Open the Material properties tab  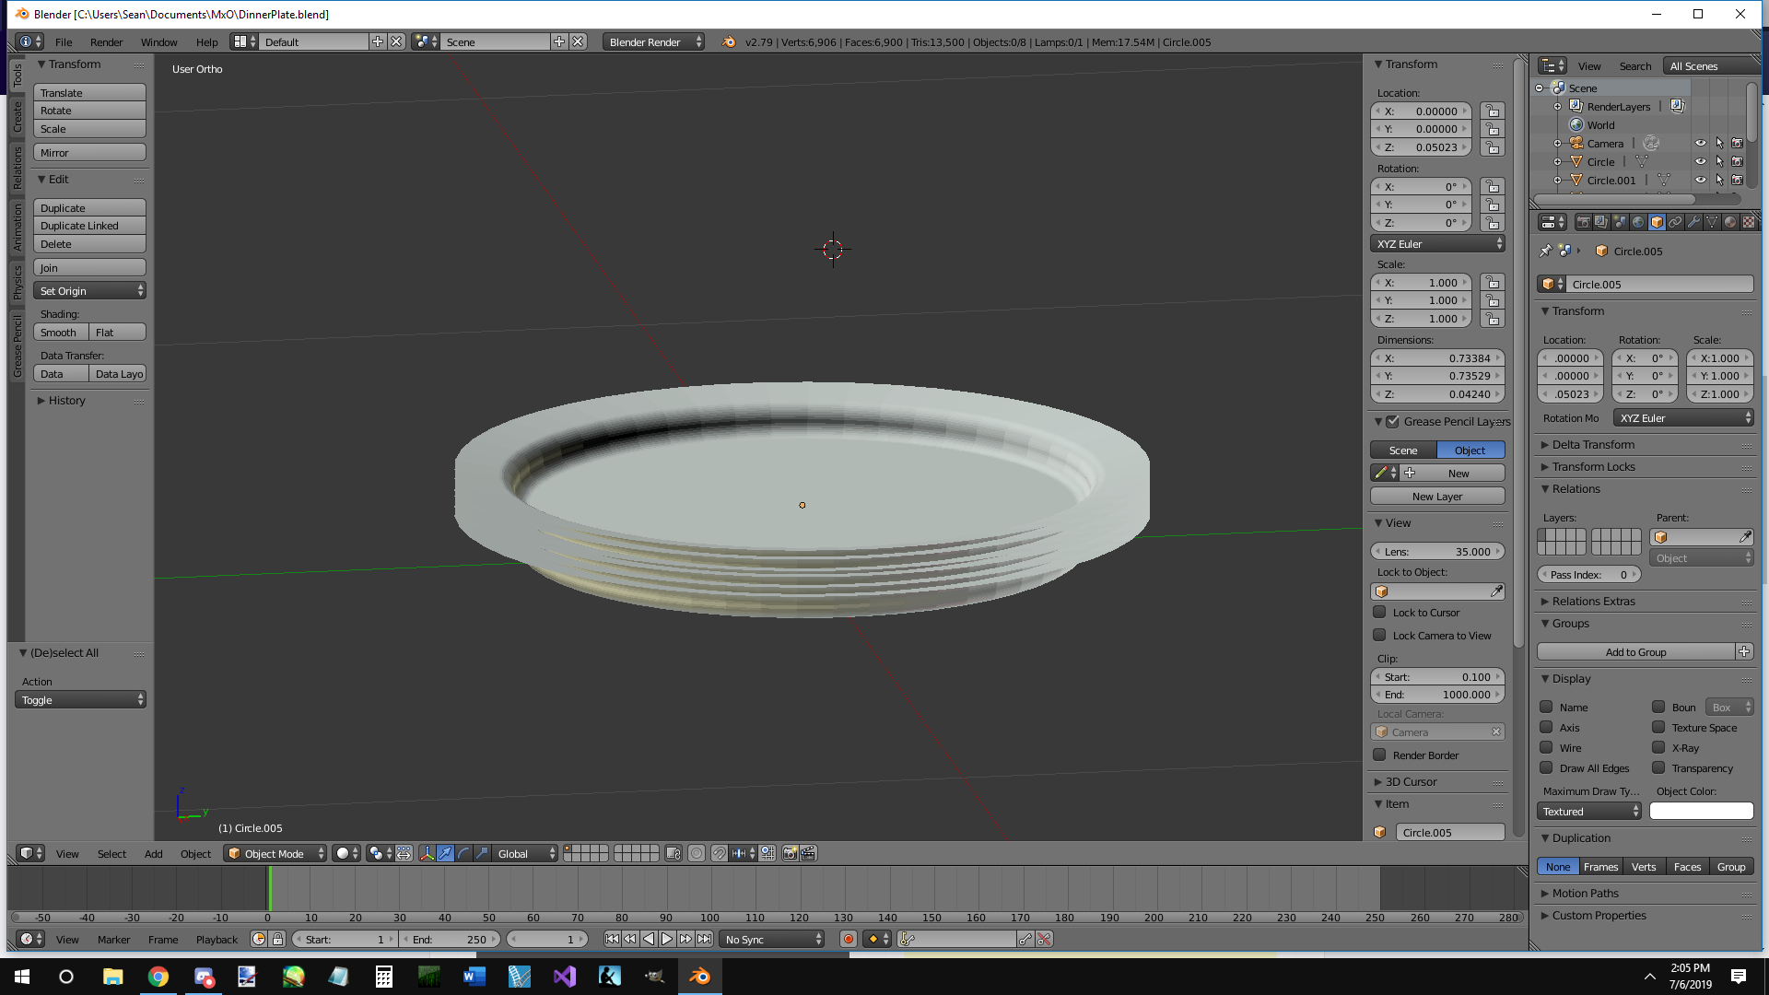pyautogui.click(x=1730, y=222)
